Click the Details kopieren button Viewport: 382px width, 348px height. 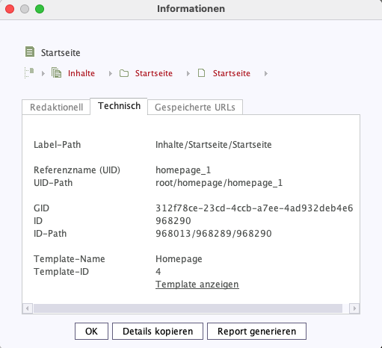(x=158, y=331)
